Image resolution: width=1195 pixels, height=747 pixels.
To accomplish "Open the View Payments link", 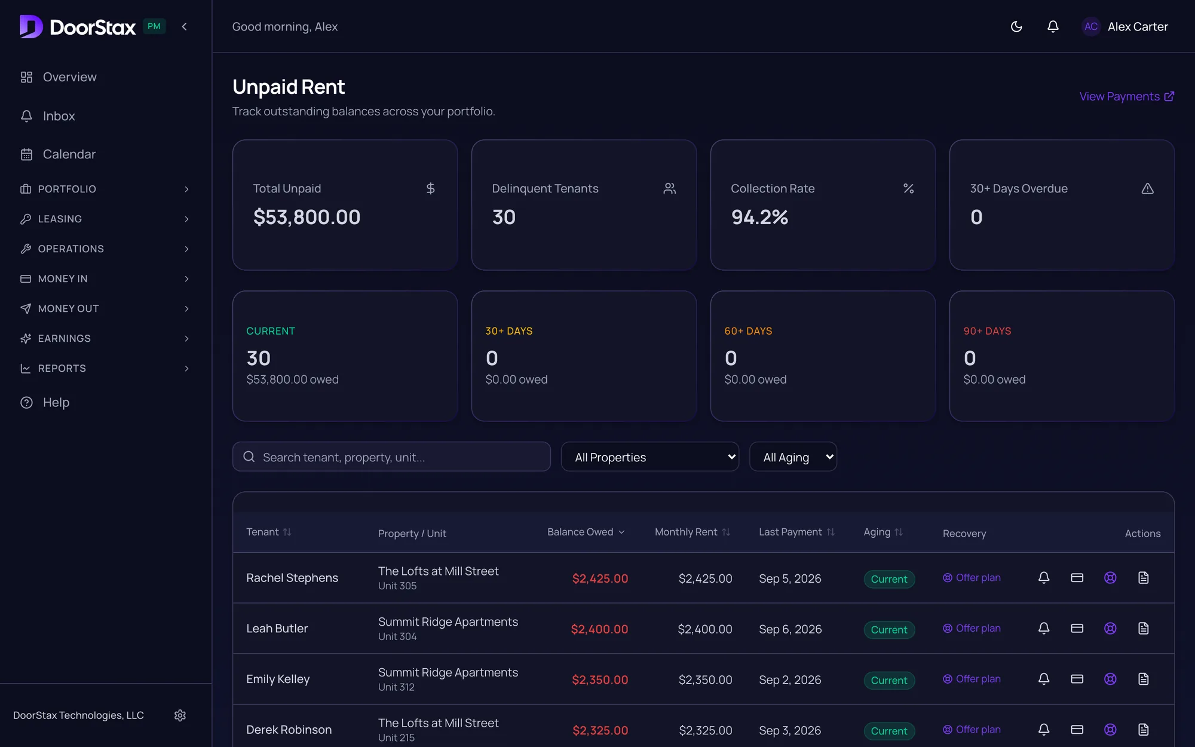I will (1127, 96).
